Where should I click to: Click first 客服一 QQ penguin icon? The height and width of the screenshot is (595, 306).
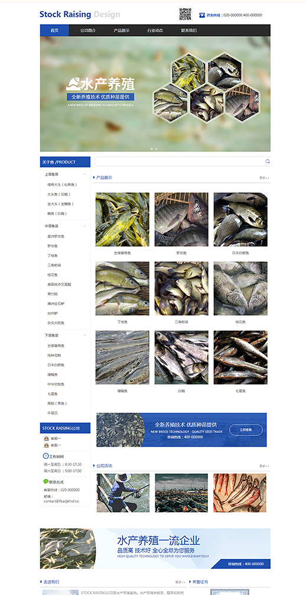point(46,438)
